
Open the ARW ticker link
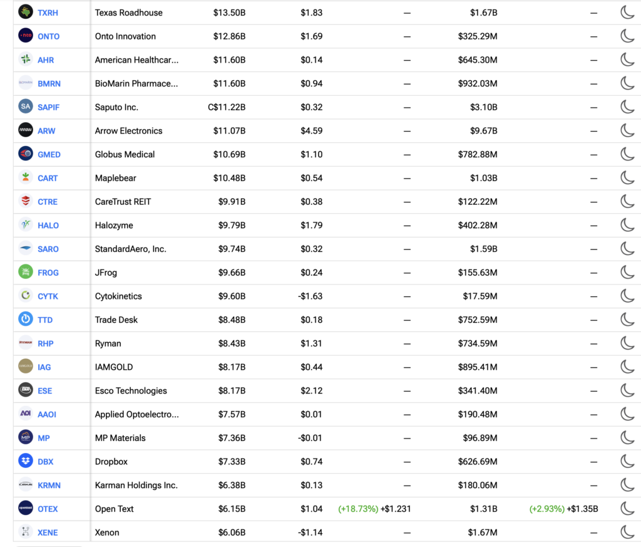pos(46,131)
